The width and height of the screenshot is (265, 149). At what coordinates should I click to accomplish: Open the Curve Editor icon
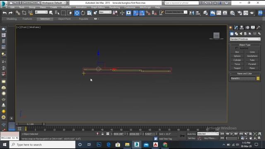click(x=219, y=13)
